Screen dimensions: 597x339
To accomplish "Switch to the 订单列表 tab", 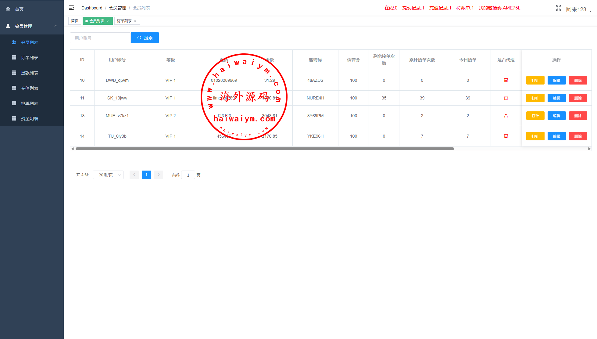I will pyautogui.click(x=124, y=21).
